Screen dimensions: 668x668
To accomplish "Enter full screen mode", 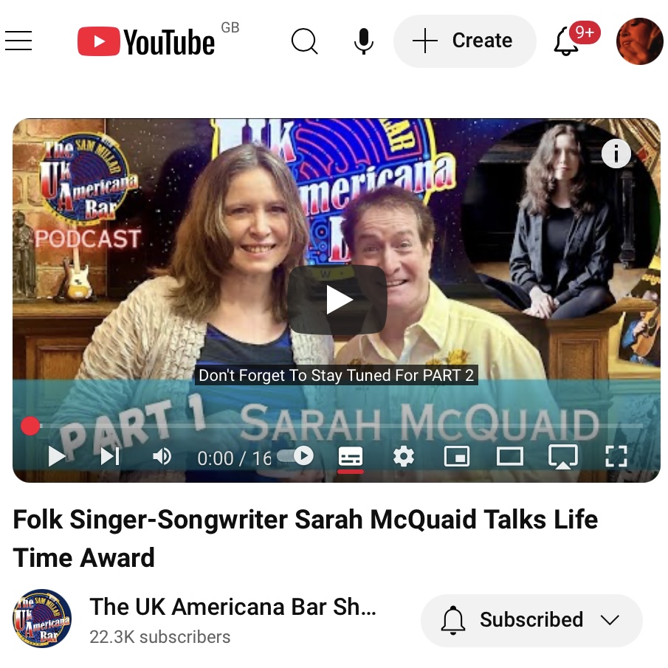I will (616, 457).
